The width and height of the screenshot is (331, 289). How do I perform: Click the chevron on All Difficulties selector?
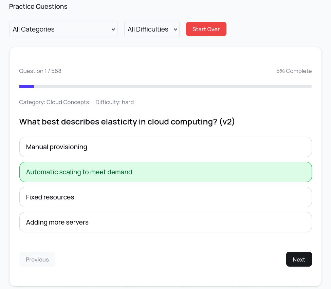click(175, 29)
